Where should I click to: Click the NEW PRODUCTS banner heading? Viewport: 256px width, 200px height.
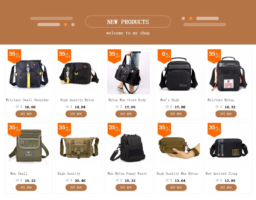pos(128,22)
